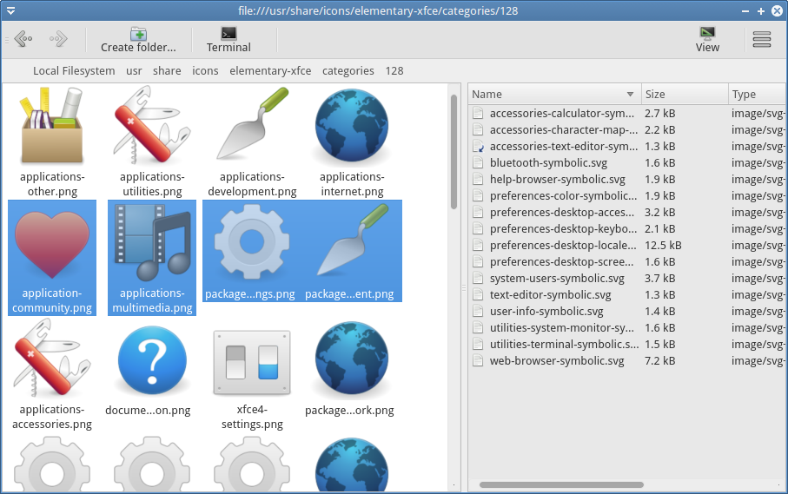This screenshot has height=494, width=788.
Task: Select package...ork.png globe icon
Action: tap(352, 359)
